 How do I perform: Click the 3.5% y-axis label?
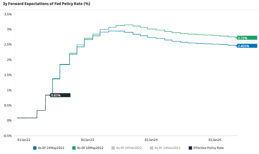(x=8, y=14)
